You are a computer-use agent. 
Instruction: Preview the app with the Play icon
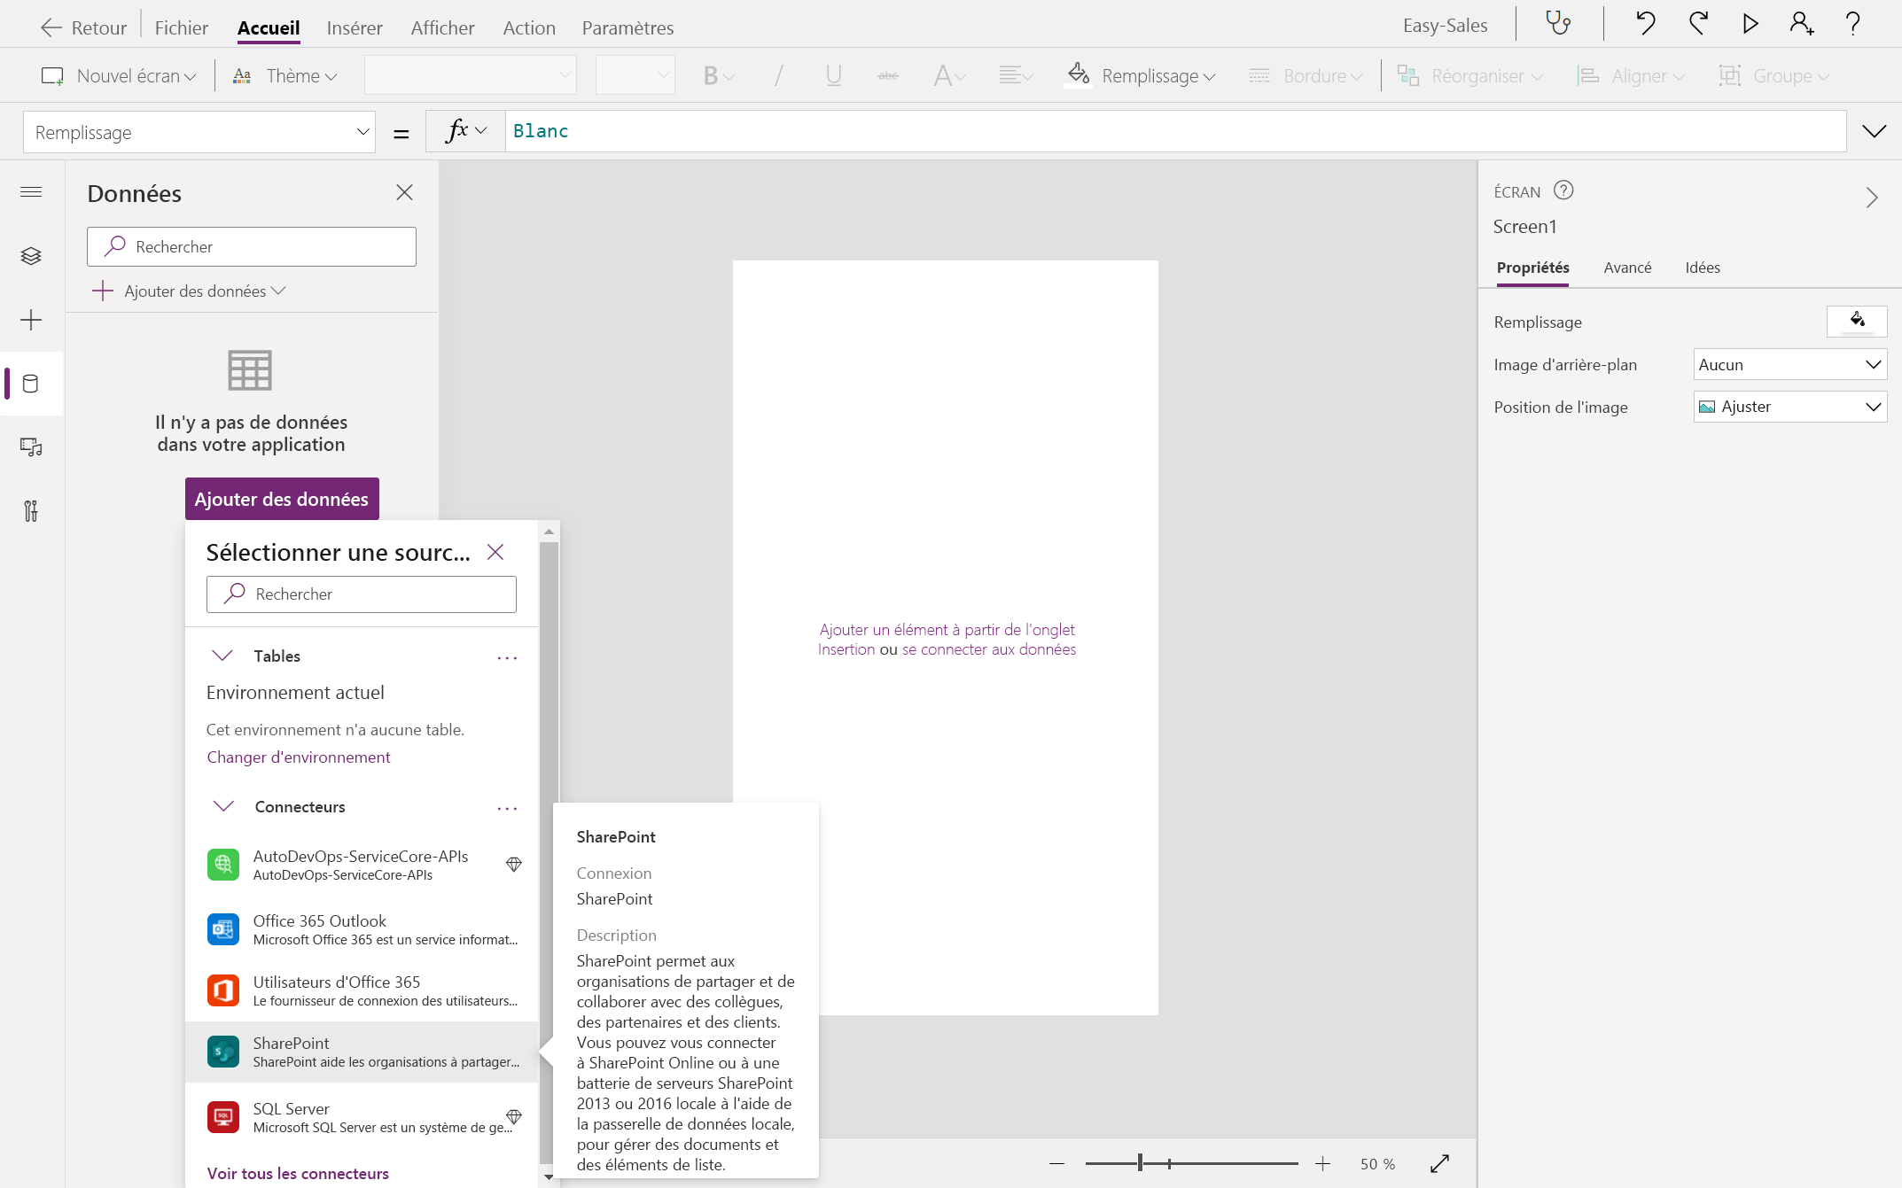1750,23
